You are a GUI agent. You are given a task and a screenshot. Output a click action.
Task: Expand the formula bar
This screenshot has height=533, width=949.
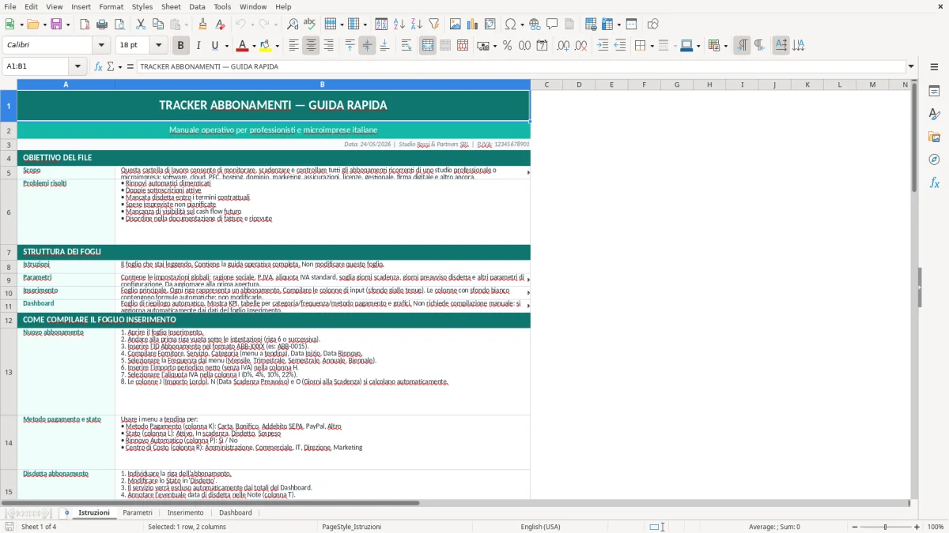(x=911, y=66)
